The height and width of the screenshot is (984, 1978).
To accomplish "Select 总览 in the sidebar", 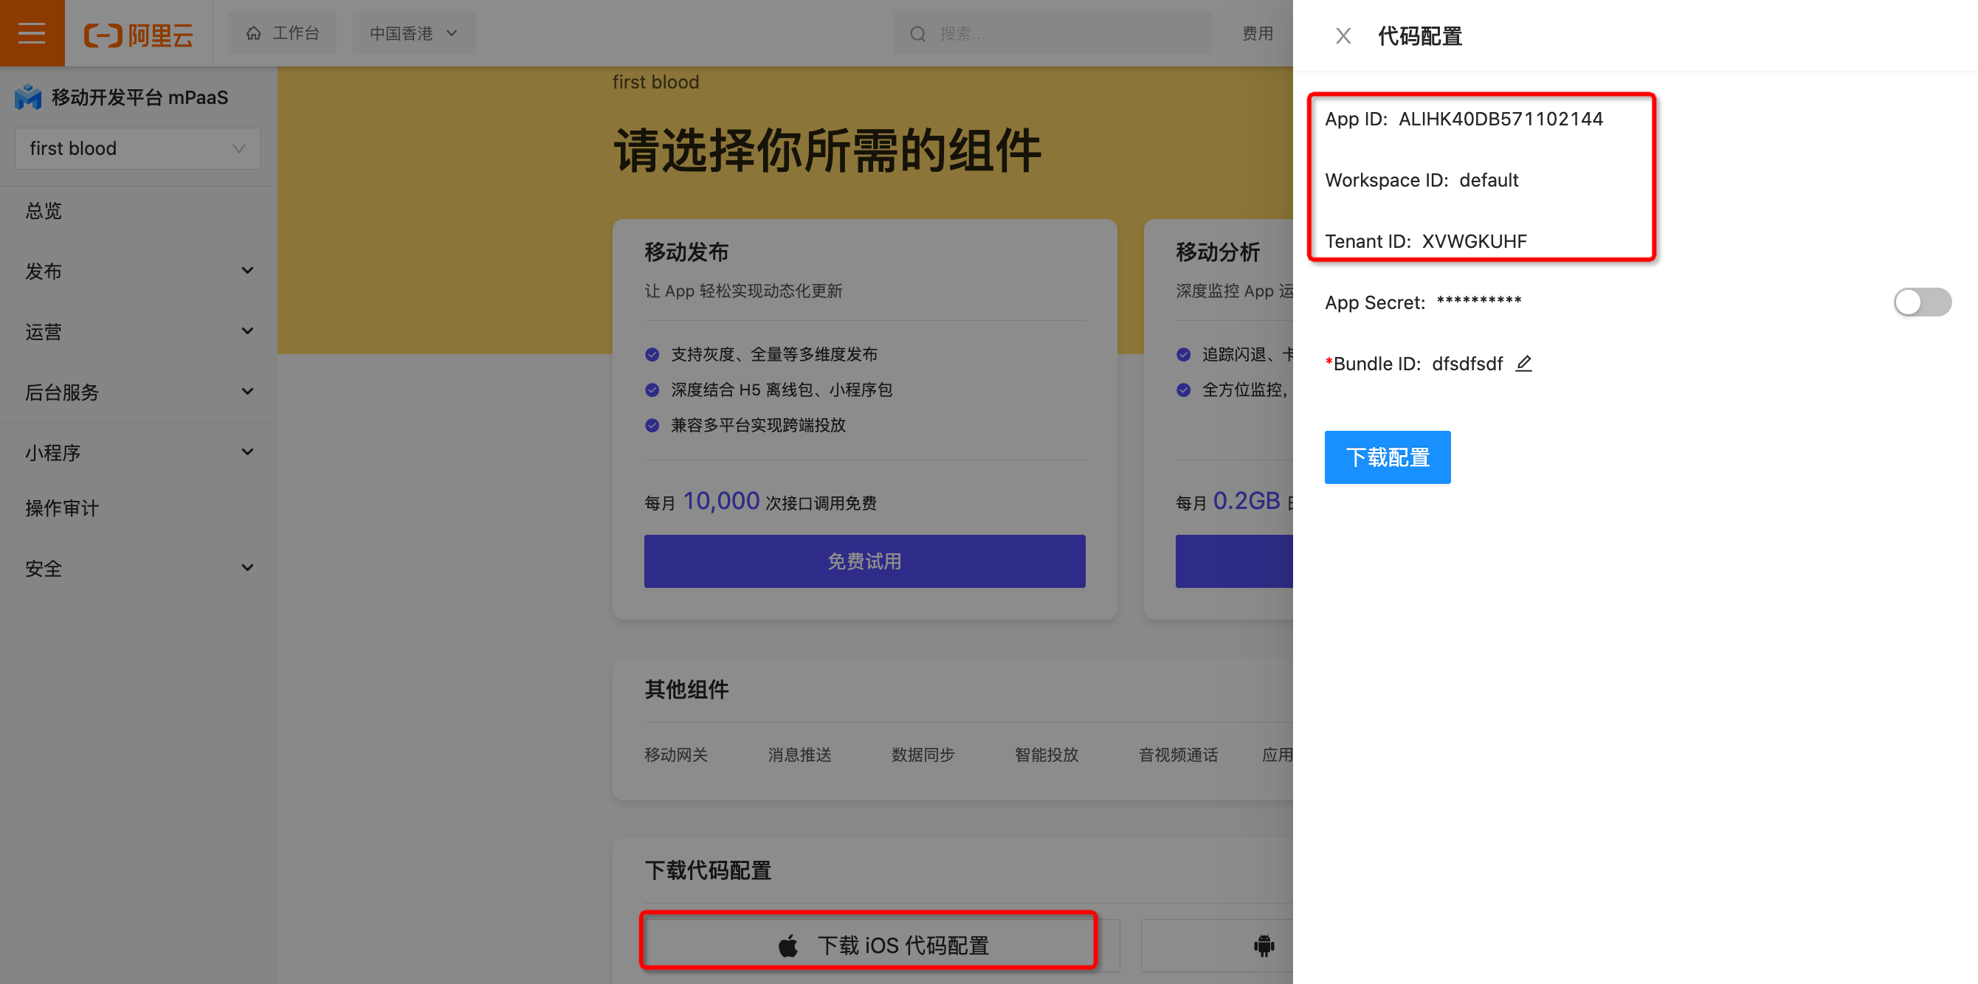I will pyautogui.click(x=44, y=211).
